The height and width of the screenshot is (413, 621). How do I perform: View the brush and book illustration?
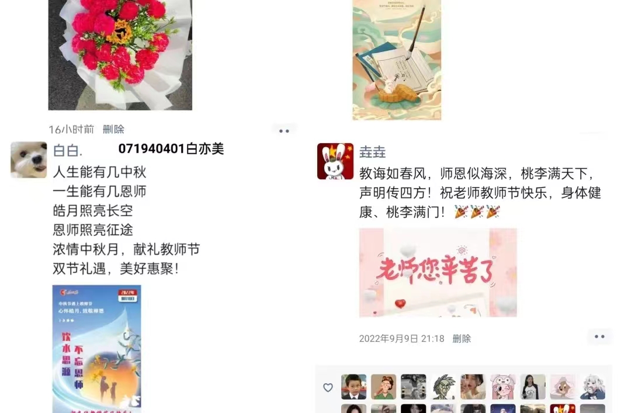(397, 60)
